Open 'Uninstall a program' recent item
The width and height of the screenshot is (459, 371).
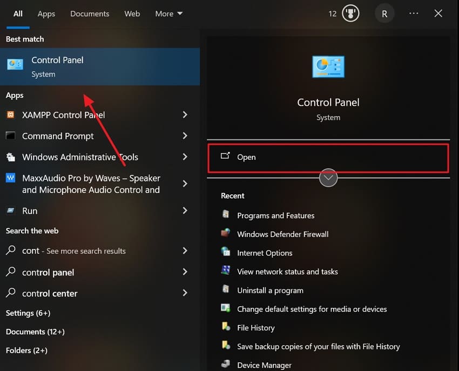pos(270,291)
